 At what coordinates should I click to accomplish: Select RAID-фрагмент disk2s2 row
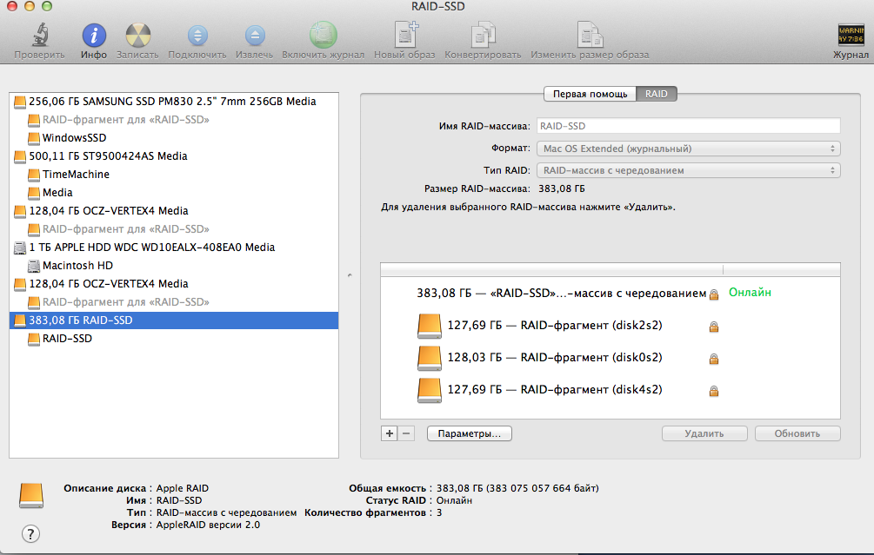(x=610, y=326)
